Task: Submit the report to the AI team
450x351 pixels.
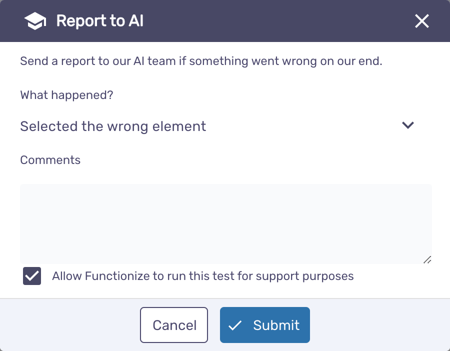Action: [265, 325]
